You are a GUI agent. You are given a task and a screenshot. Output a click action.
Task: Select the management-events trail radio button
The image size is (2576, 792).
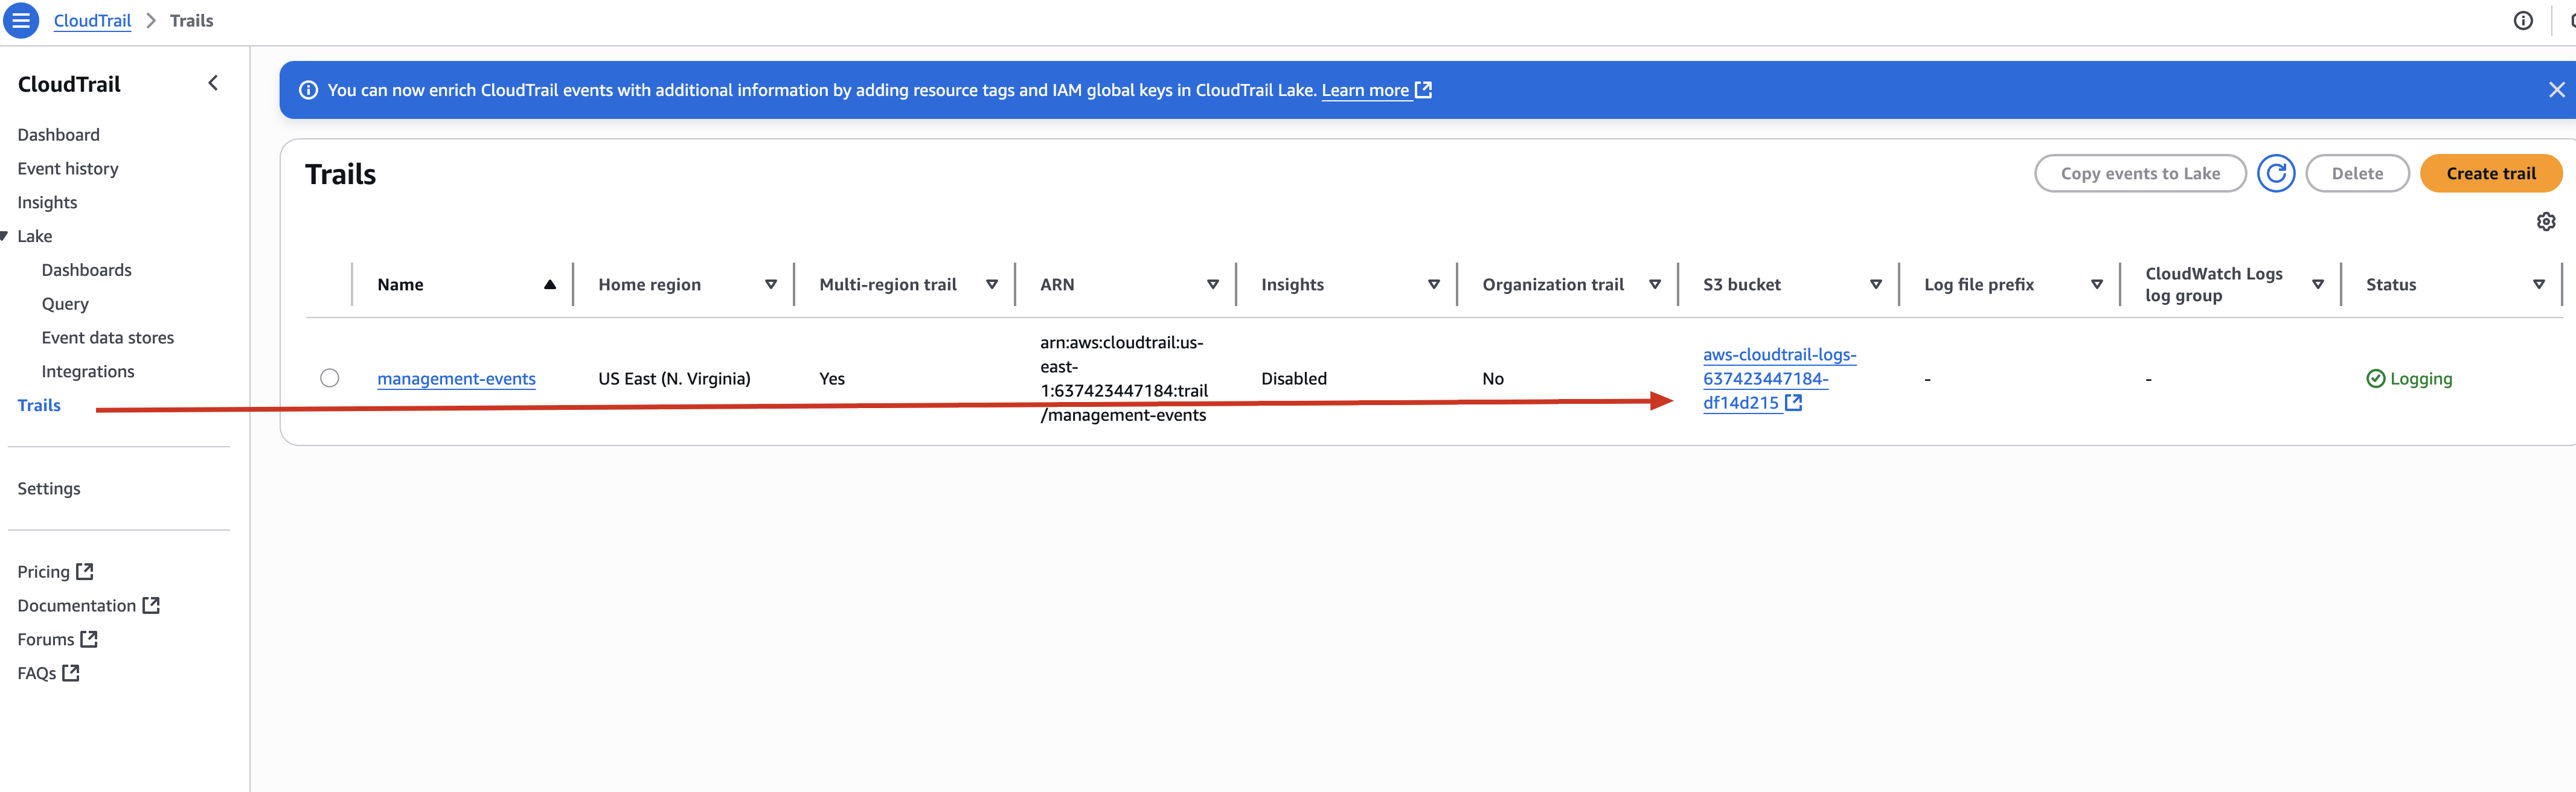coord(329,378)
